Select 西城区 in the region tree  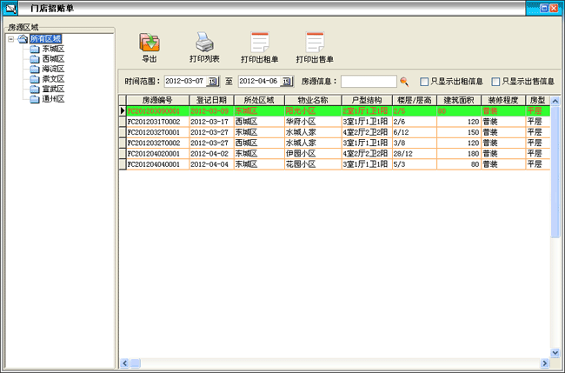tap(52, 59)
